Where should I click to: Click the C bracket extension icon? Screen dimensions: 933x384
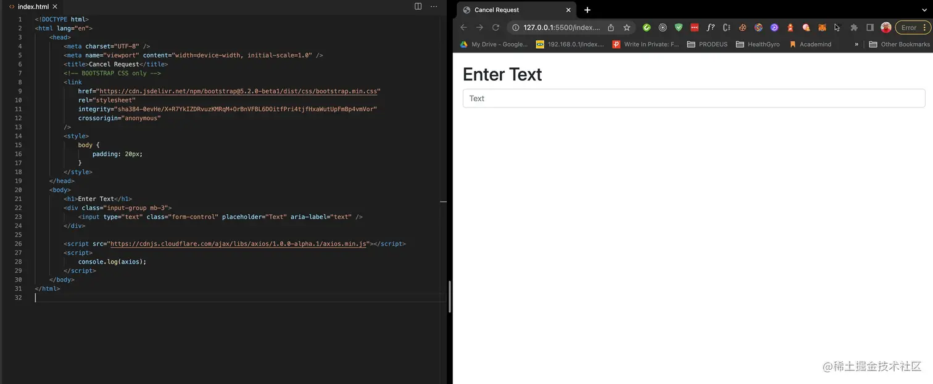coord(727,27)
